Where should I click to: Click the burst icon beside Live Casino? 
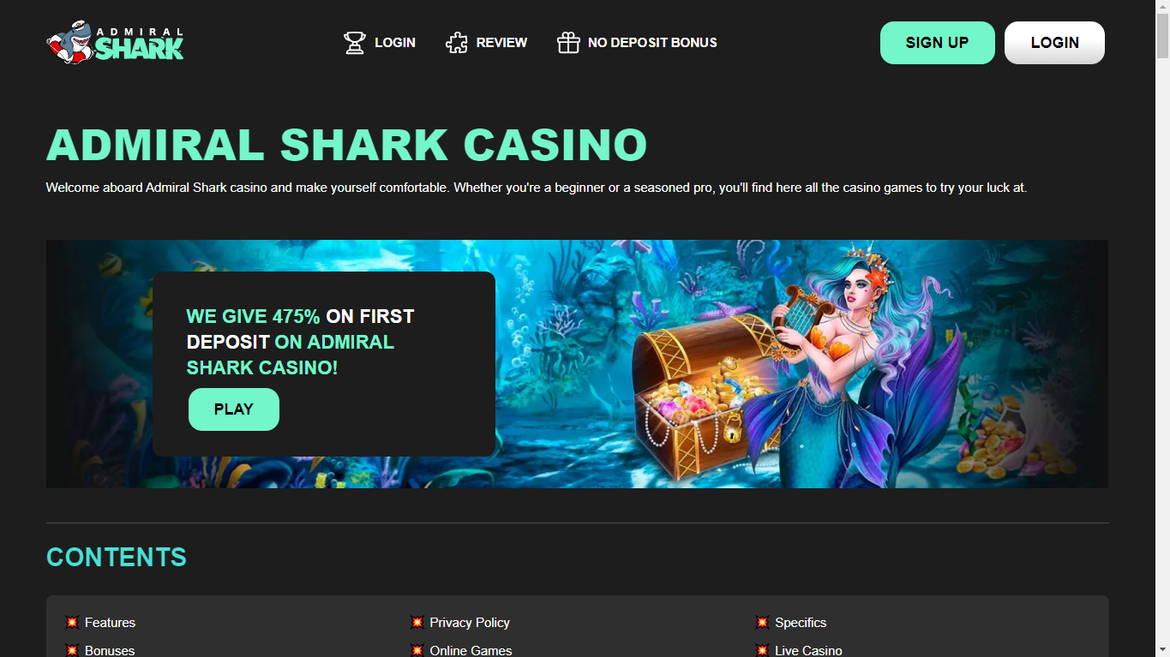762,650
